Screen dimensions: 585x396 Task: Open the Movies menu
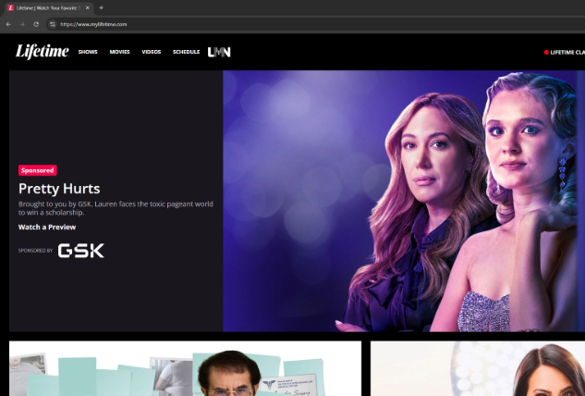(x=120, y=52)
